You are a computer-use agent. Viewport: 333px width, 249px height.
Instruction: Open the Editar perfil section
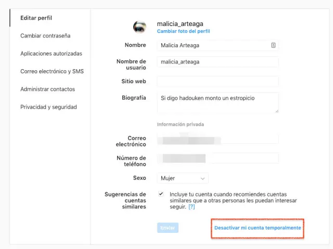[x=36, y=18]
